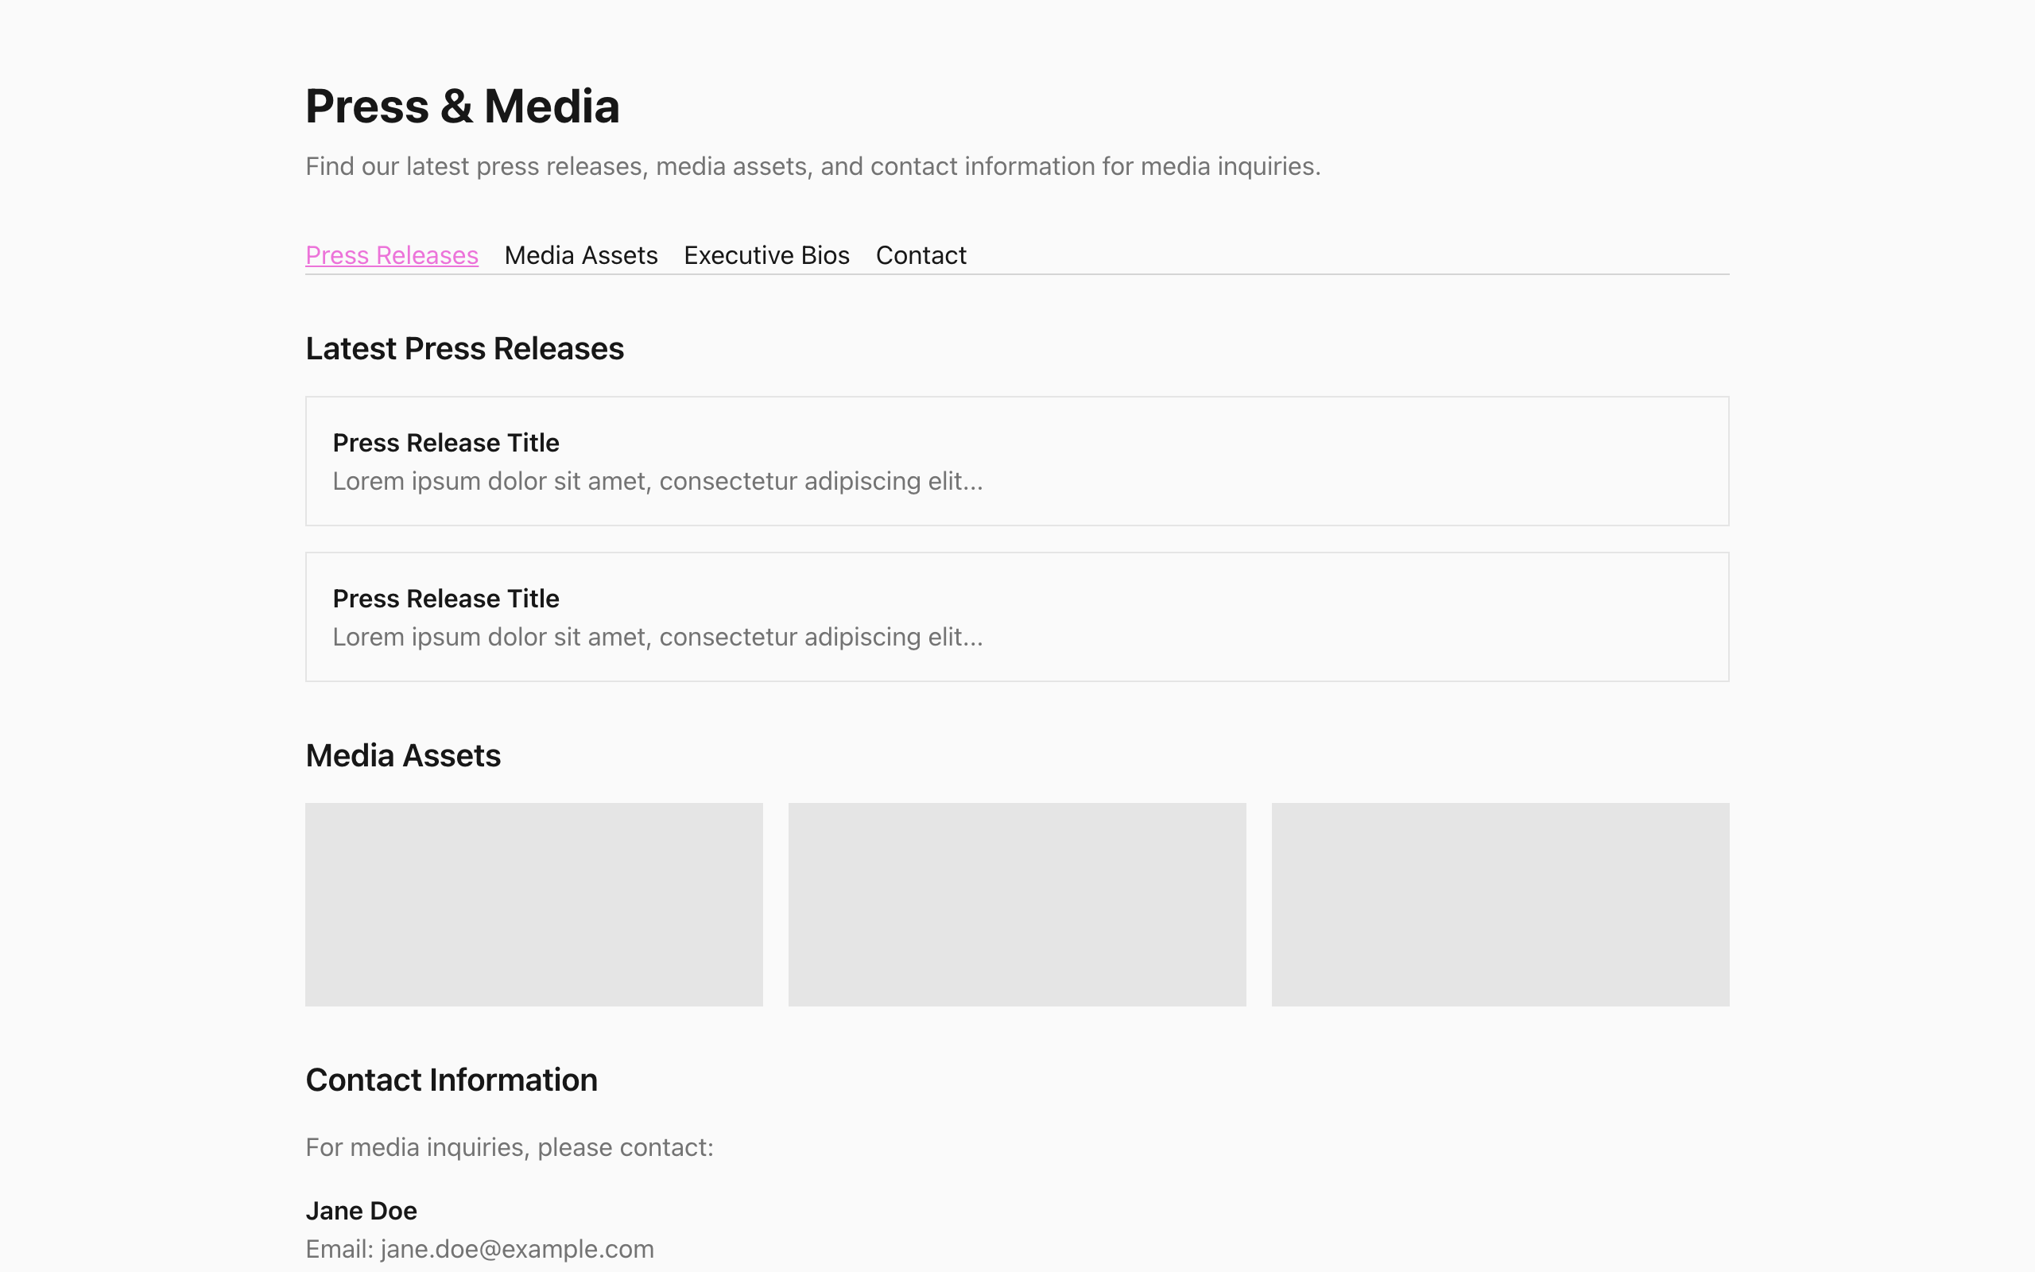Click the Jane Doe contact name
2035x1272 pixels.
click(x=362, y=1211)
